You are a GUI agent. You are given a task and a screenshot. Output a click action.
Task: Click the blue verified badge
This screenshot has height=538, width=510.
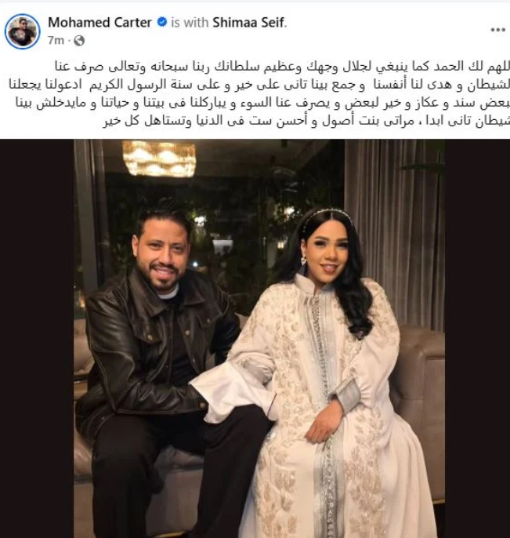(161, 22)
